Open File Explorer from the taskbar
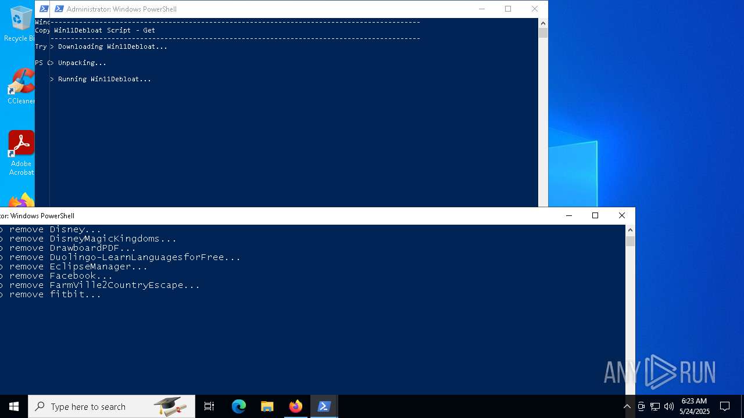Viewport: 744px width, 418px height. point(267,406)
